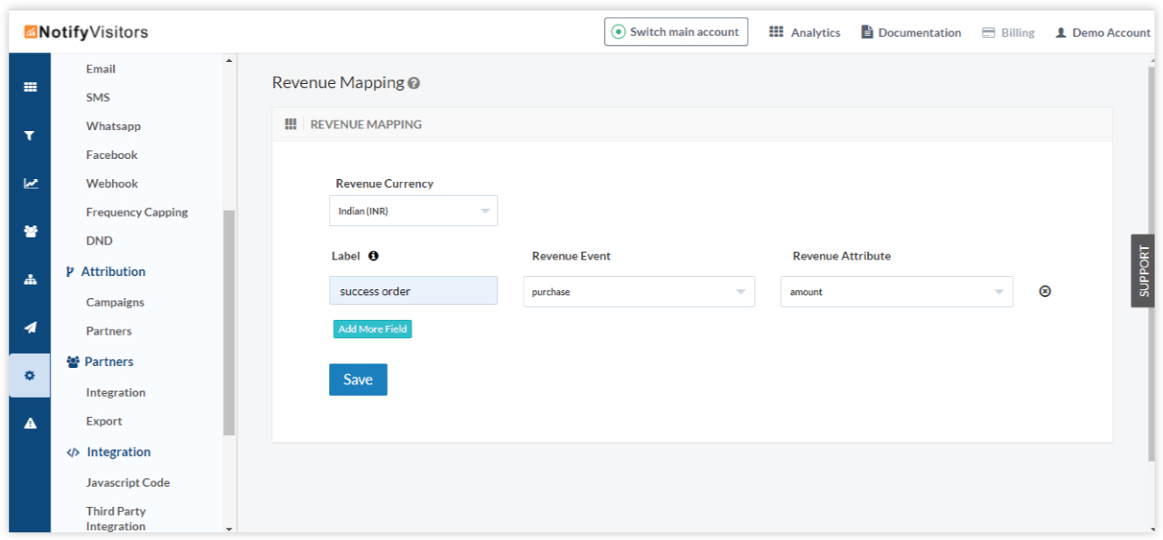This screenshot has height=540, width=1163.
Task: Open the Revenue Attribute amount dropdown
Action: pyautogui.click(x=896, y=292)
